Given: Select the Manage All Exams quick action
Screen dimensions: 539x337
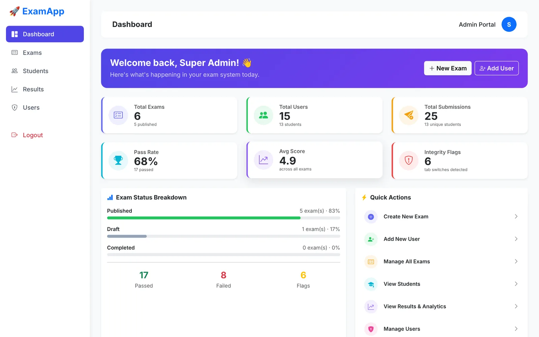Looking at the screenshot, I should pos(441,262).
